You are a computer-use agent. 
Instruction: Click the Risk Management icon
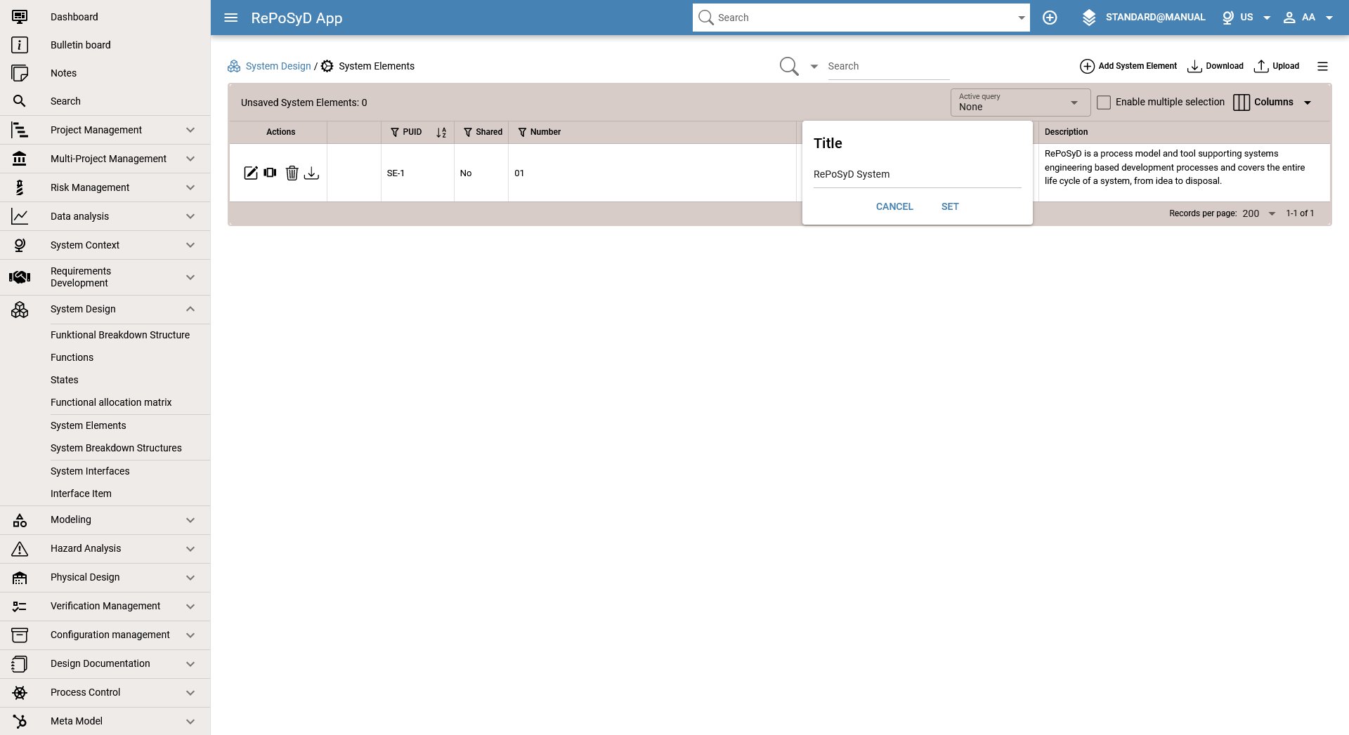pyautogui.click(x=20, y=187)
